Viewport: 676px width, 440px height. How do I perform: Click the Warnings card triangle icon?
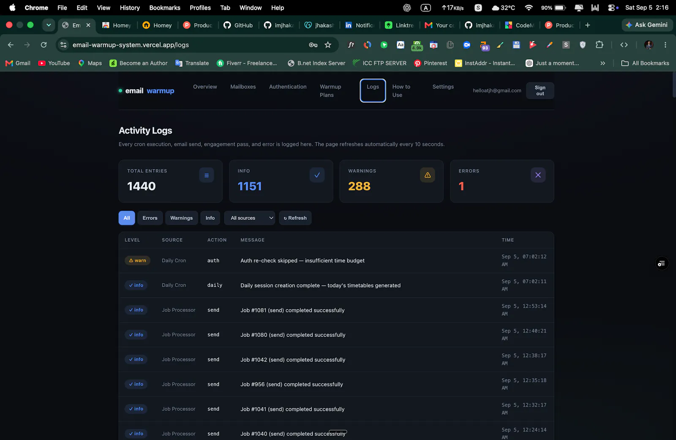[x=428, y=175]
